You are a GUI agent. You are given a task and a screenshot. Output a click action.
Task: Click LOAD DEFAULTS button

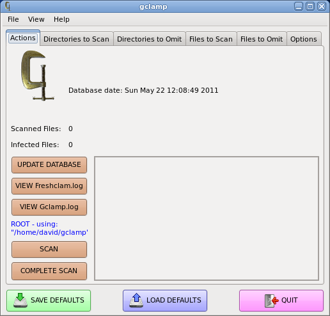coord(165,301)
